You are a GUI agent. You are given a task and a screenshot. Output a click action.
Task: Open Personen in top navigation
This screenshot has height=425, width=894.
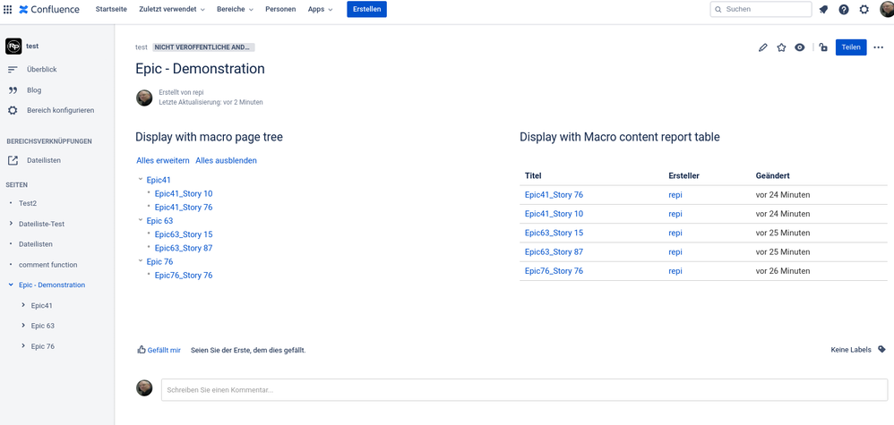pos(280,9)
